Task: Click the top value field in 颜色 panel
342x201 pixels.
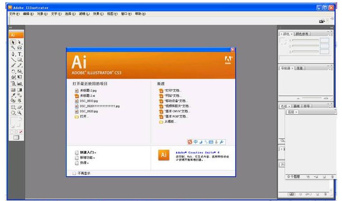Action: pos(324,40)
